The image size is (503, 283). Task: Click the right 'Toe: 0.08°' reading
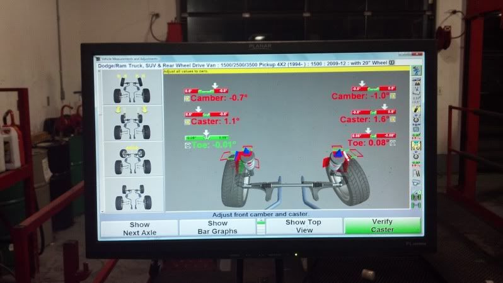369,143
